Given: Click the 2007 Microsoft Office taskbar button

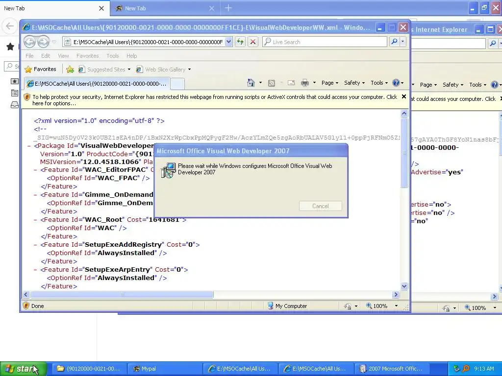Looking at the screenshot, I should (393, 369).
